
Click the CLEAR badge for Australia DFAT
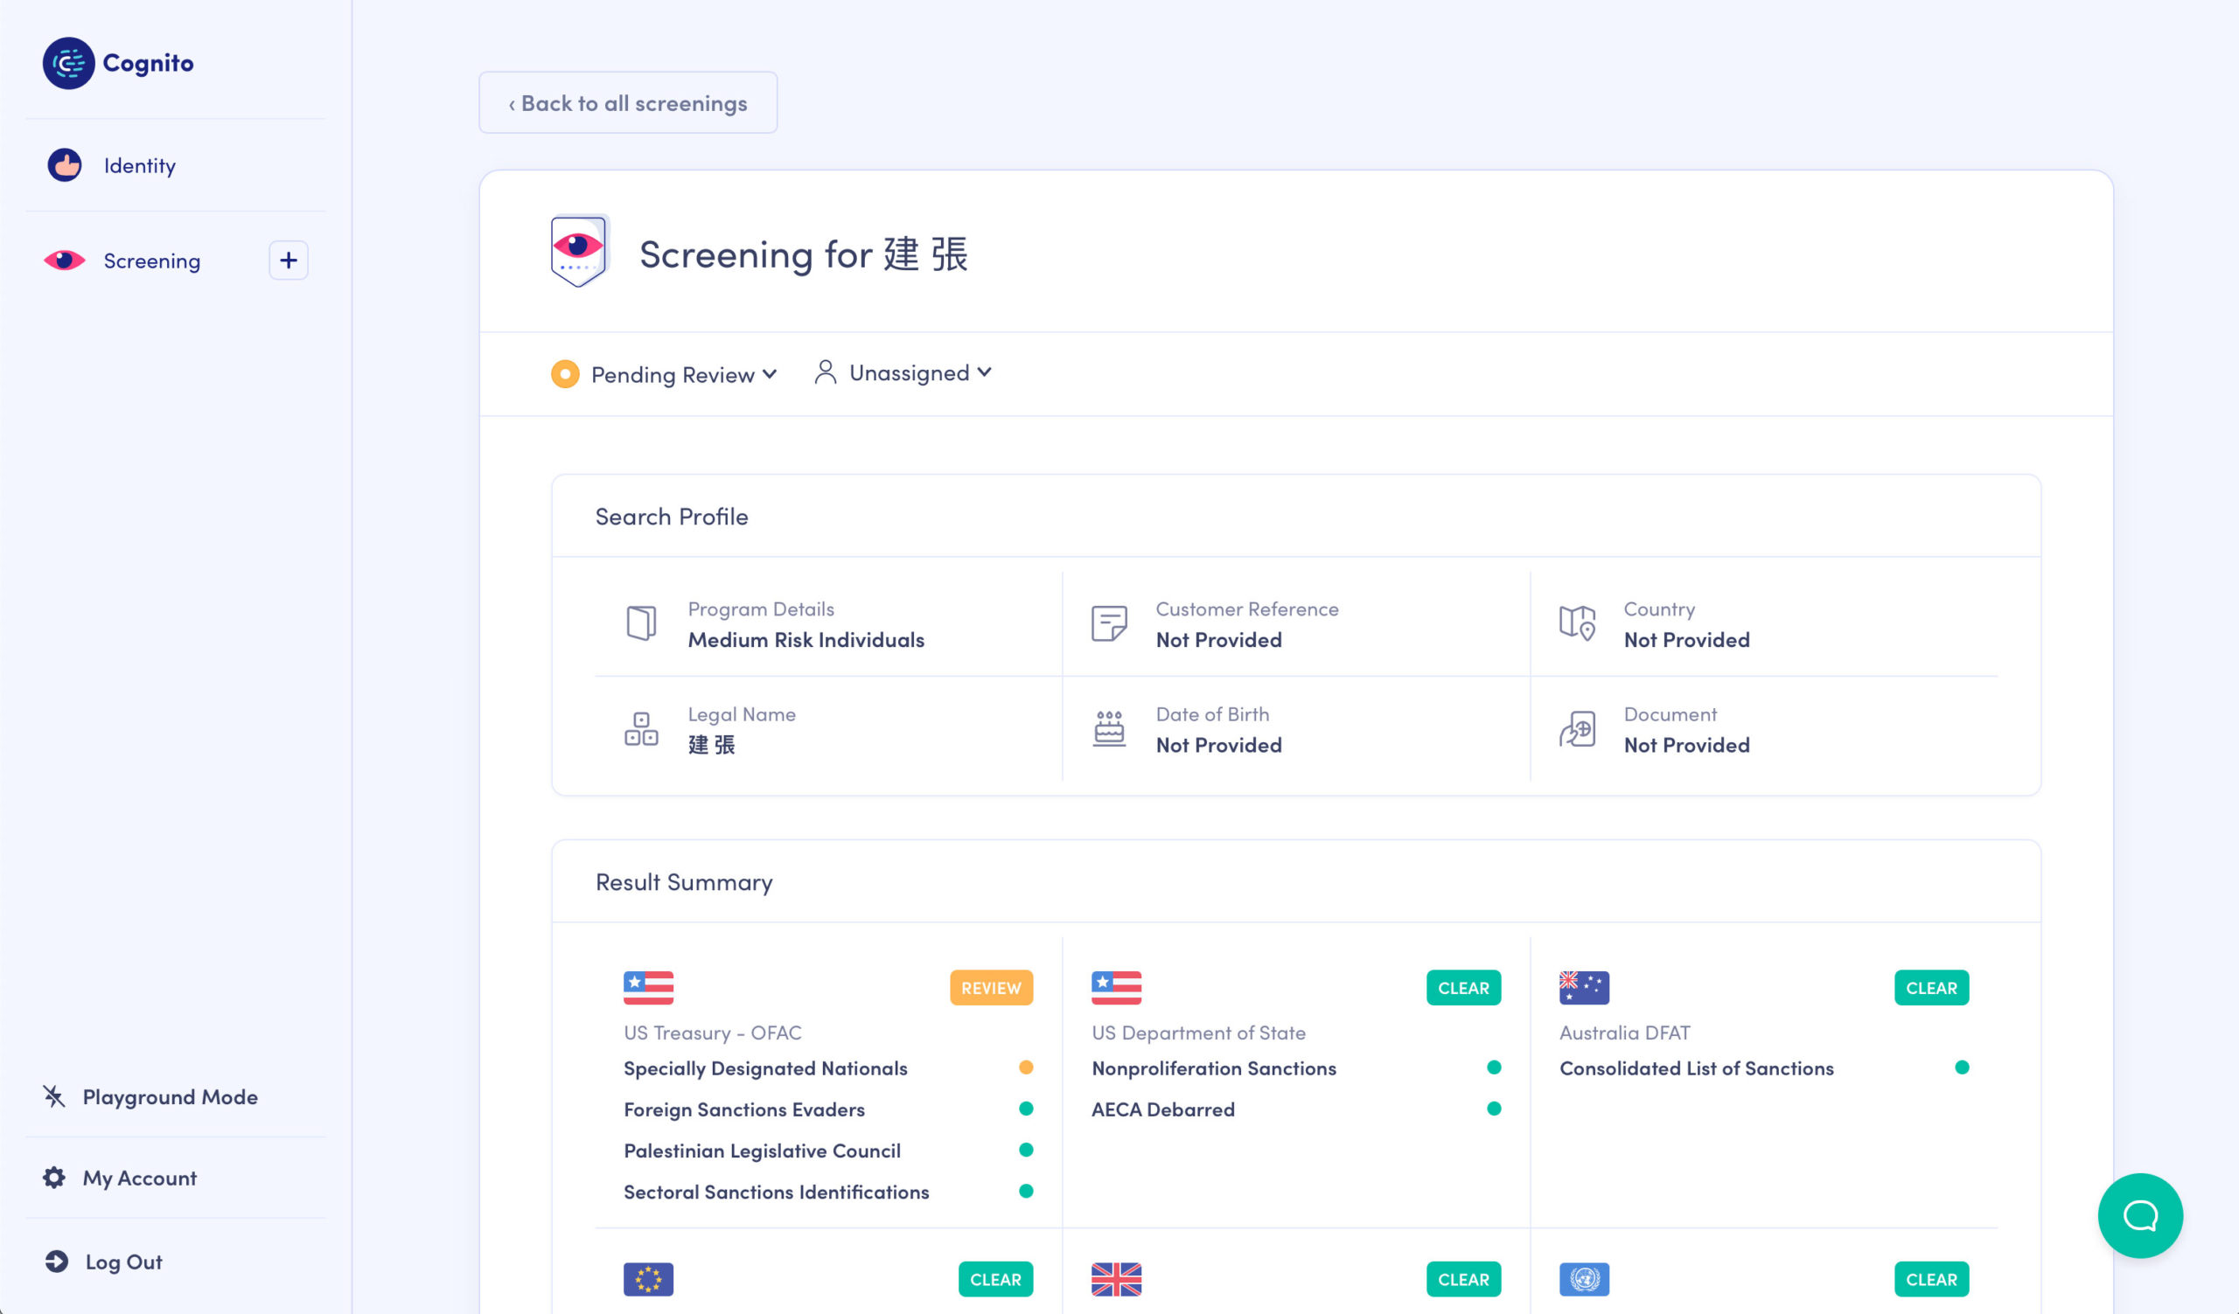click(x=1932, y=987)
